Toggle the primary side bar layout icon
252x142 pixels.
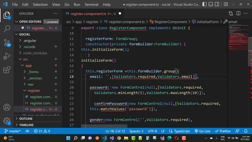click(x=204, y=4)
